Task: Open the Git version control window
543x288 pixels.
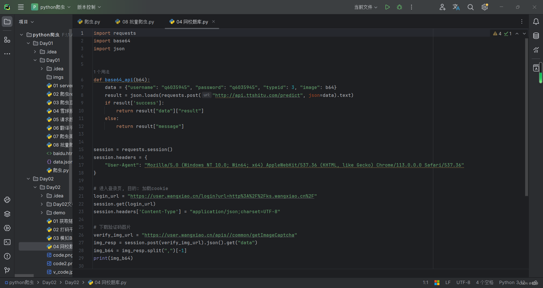Action: tap(7, 270)
